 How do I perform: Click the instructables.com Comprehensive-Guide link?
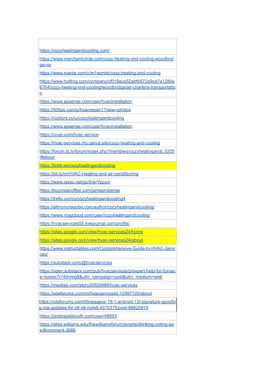pyautogui.click(x=107, y=251)
